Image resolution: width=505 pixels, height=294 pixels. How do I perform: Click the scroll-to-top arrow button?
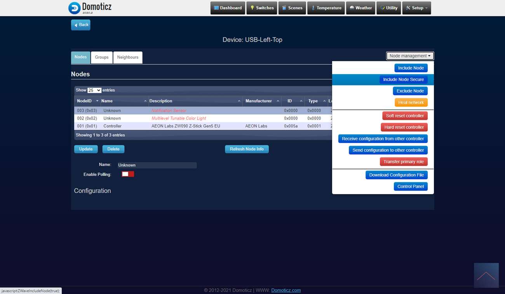click(x=486, y=275)
